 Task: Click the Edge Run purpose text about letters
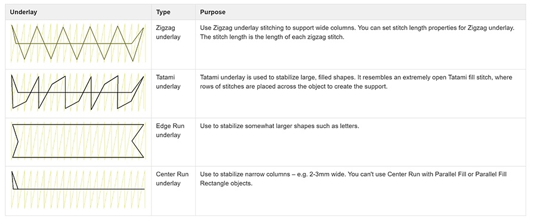click(x=279, y=126)
